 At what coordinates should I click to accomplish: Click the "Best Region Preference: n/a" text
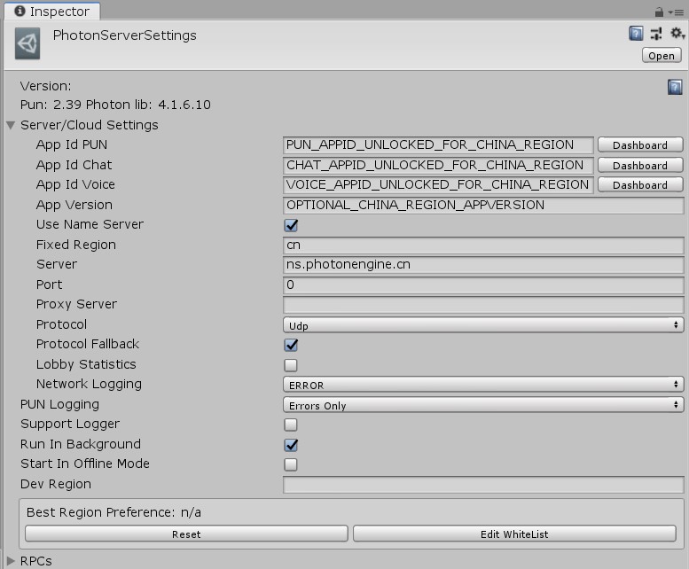coord(114,512)
